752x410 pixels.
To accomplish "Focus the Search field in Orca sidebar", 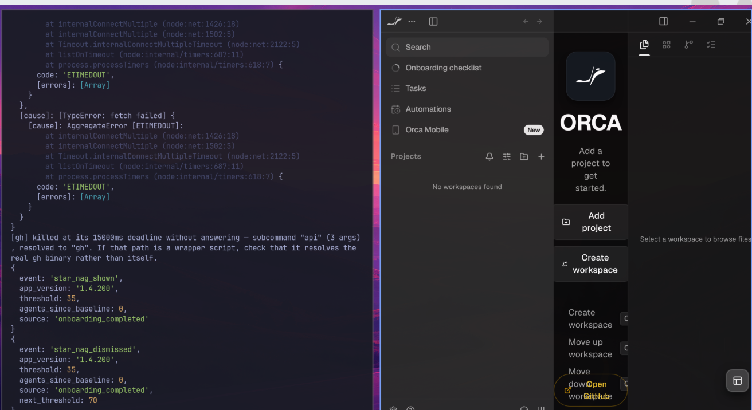I will coord(467,47).
